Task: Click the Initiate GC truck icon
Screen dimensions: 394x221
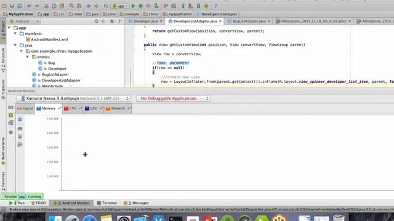Action: pyautogui.click(x=20, y=129)
